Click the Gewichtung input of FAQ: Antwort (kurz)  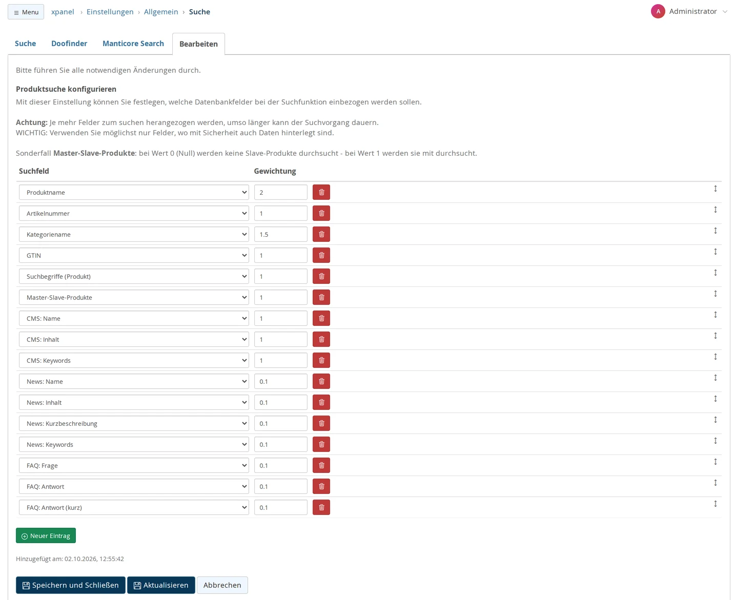[281, 507]
